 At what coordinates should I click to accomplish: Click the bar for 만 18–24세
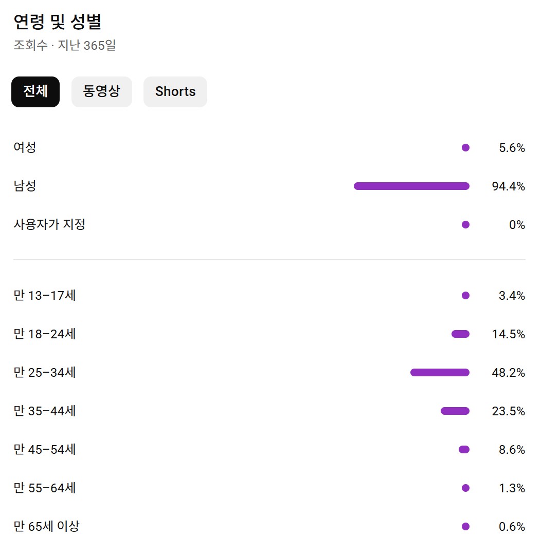pos(460,334)
